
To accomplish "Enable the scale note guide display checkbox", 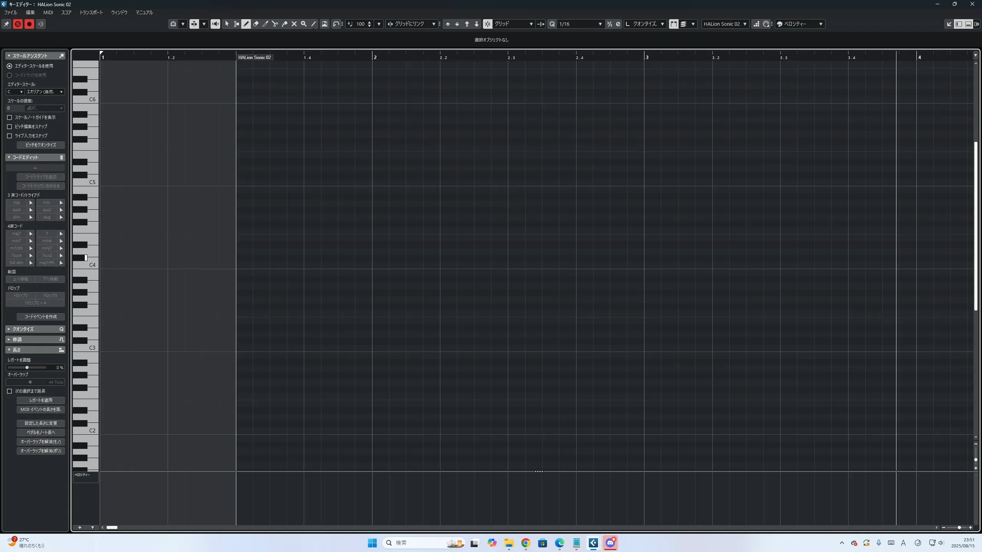I will pos(10,117).
